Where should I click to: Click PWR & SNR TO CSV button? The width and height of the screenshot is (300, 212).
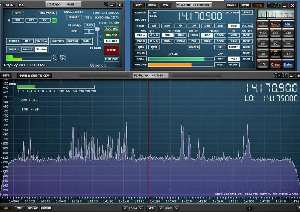point(34,76)
